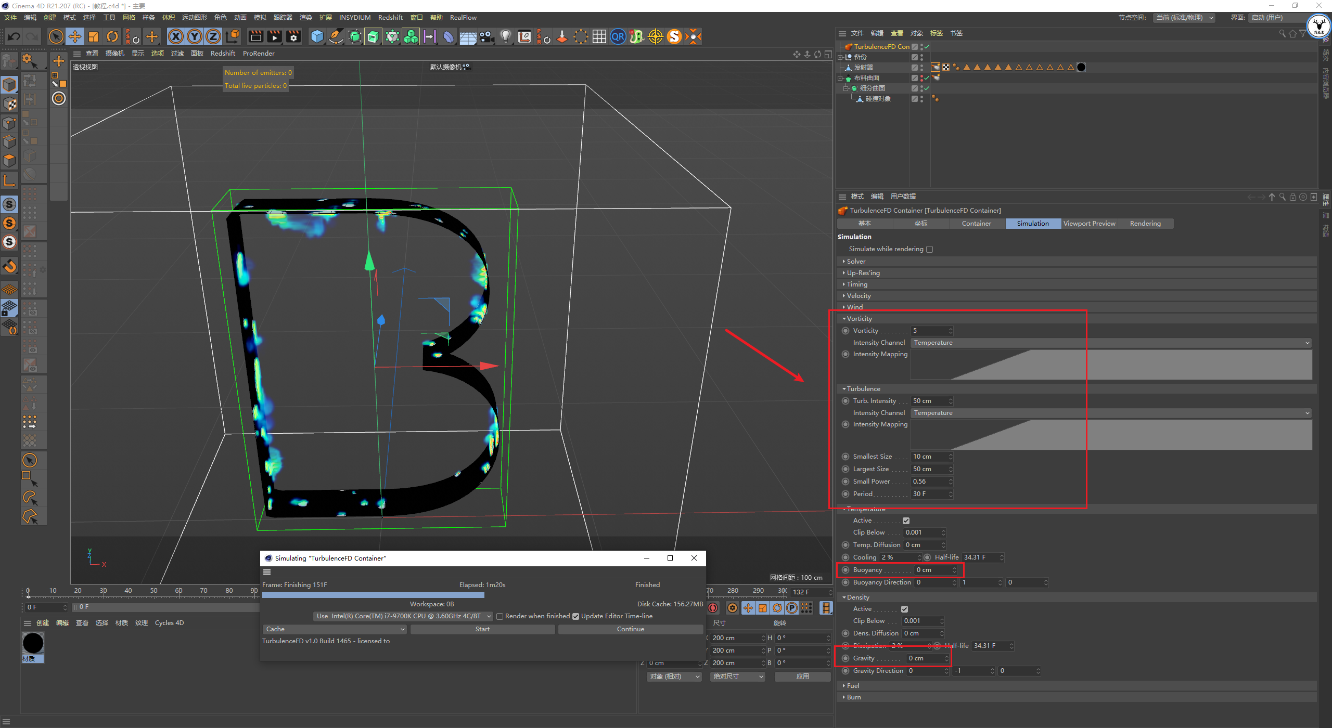This screenshot has height=728, width=1332.
Task: Click the Light object icon
Action: tap(505, 36)
